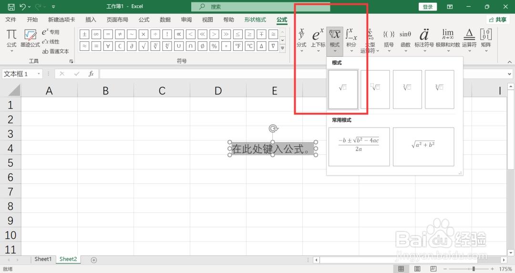
Task: Insert the square root √ symbol from symbols gallery
Action: (144, 46)
